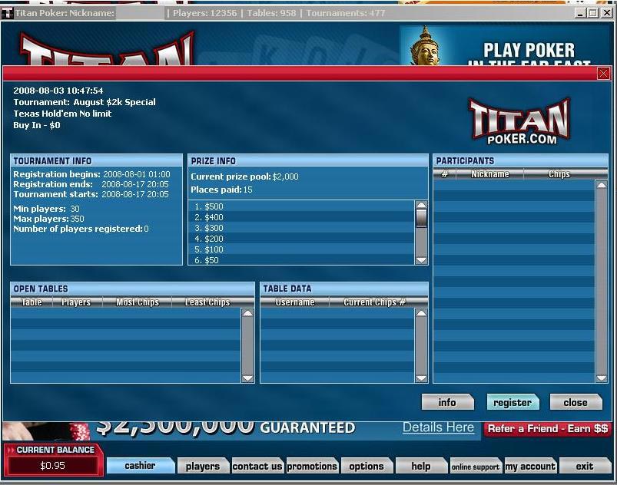The image size is (617, 485).
Task: Click the Registration begins date value
Action: click(x=137, y=174)
